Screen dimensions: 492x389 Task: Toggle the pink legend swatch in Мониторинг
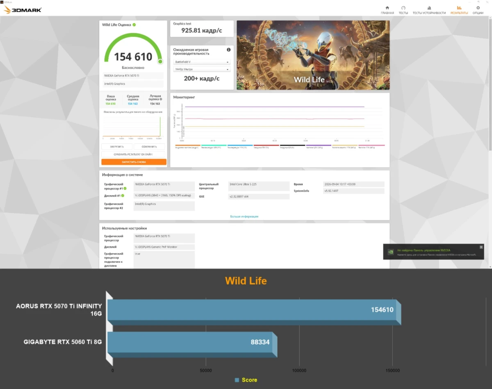tap(371, 145)
